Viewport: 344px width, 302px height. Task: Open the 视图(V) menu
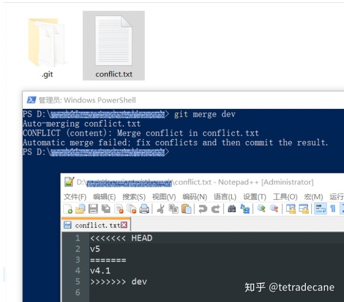click(x=164, y=197)
